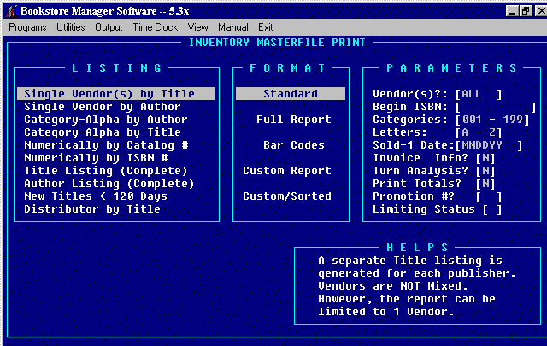
Task: Click the Categories range field 001 - 199
Action: (x=492, y=120)
